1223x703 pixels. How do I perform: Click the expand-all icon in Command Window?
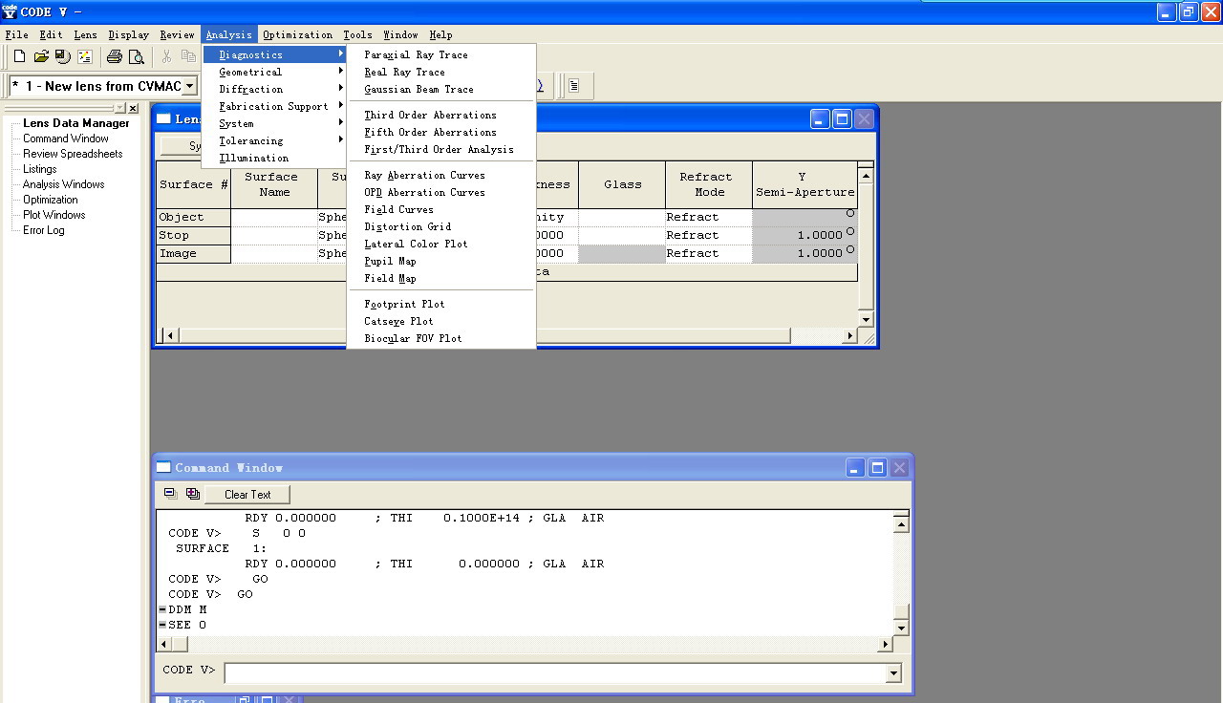[193, 494]
